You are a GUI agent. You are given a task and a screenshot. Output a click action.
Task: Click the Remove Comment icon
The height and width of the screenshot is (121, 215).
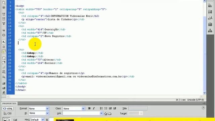[4, 63]
